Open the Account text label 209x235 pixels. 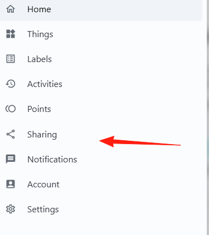pyautogui.click(x=43, y=184)
